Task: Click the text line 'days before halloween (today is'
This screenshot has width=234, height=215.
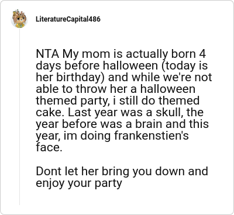Action: tap(122, 65)
